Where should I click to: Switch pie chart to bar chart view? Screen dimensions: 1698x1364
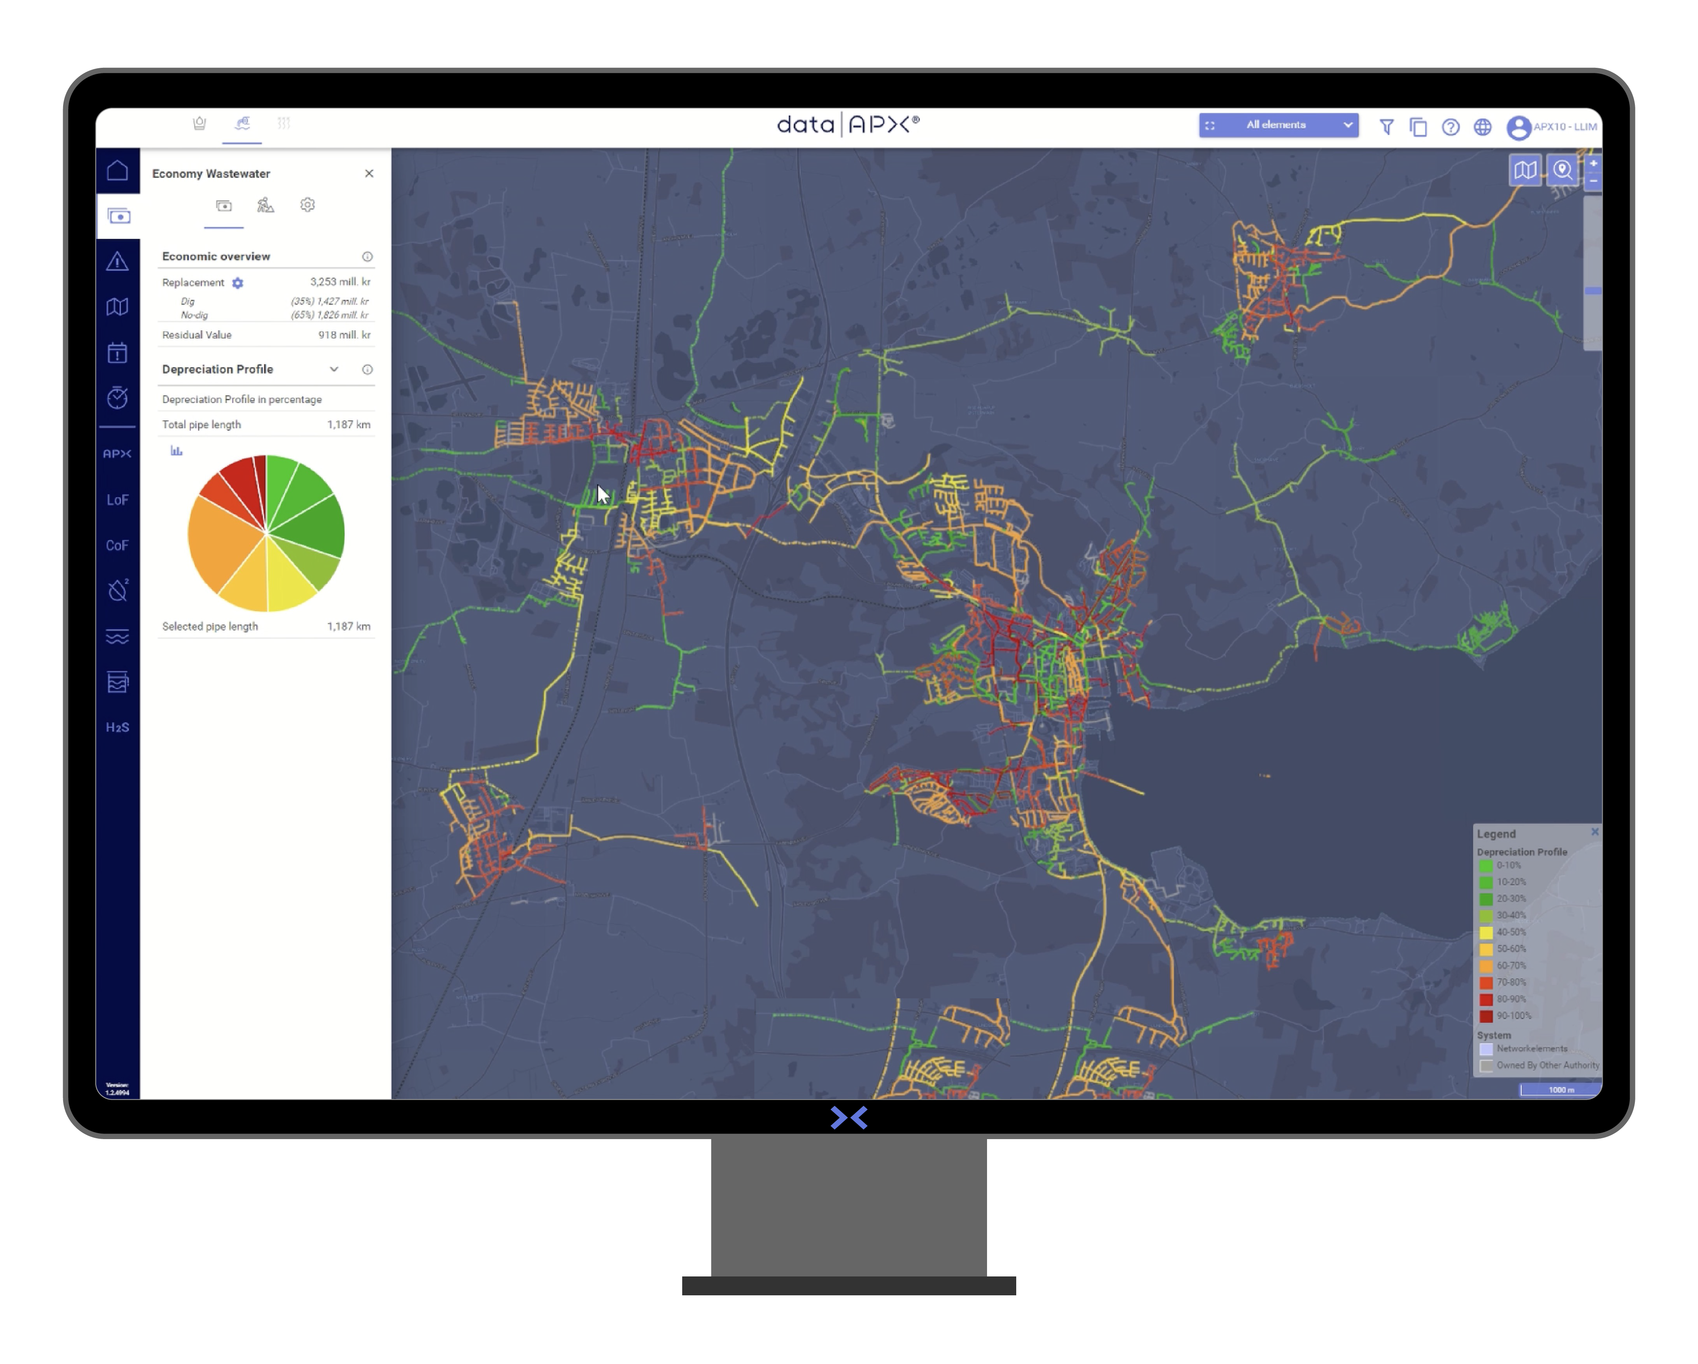pos(176,451)
